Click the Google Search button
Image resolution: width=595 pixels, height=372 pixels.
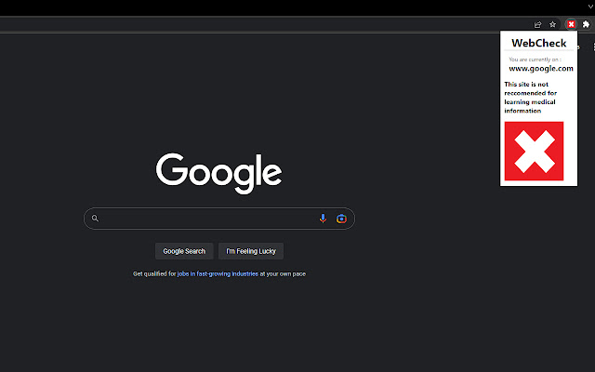[184, 251]
